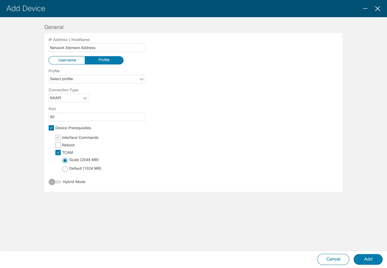The width and height of the screenshot is (387, 268).
Task: Click the Add button
Action: pos(368,259)
